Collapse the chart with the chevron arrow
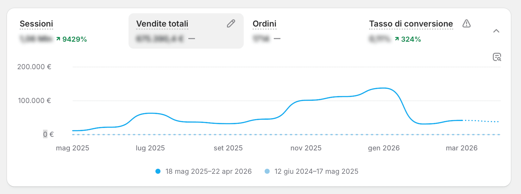This screenshot has height=194, width=521. click(x=497, y=31)
